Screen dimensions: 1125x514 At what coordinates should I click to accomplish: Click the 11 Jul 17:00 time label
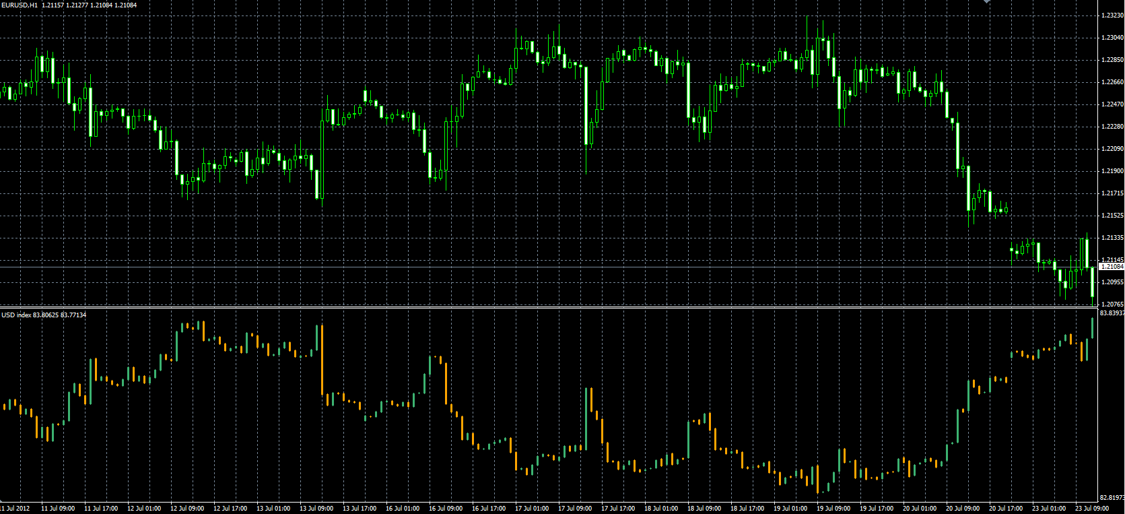coord(101,509)
